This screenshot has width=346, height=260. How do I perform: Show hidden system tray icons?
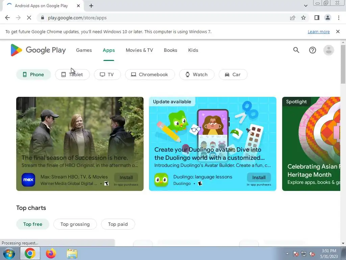[287, 254]
